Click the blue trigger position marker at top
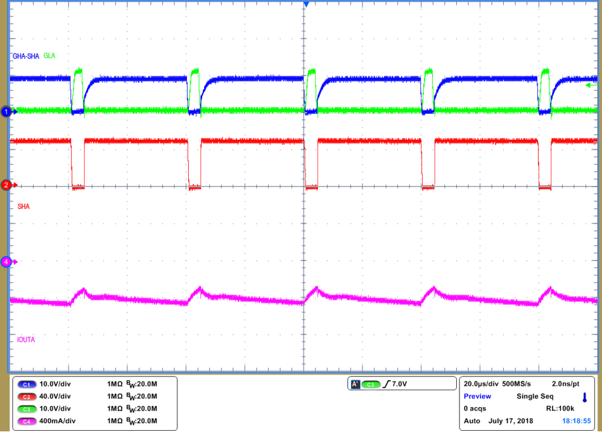The height and width of the screenshot is (432, 602). click(305, 4)
